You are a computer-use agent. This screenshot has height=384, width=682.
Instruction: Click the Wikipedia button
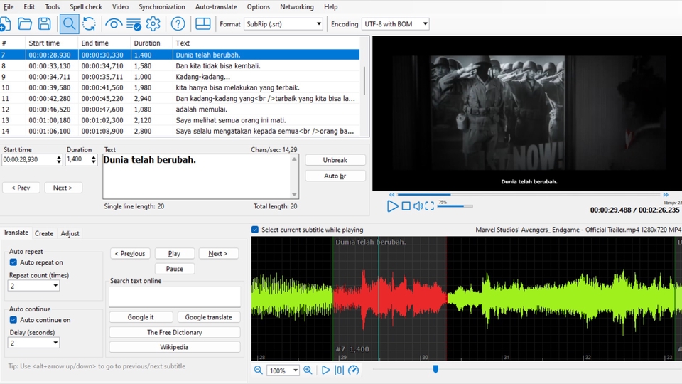pos(175,347)
